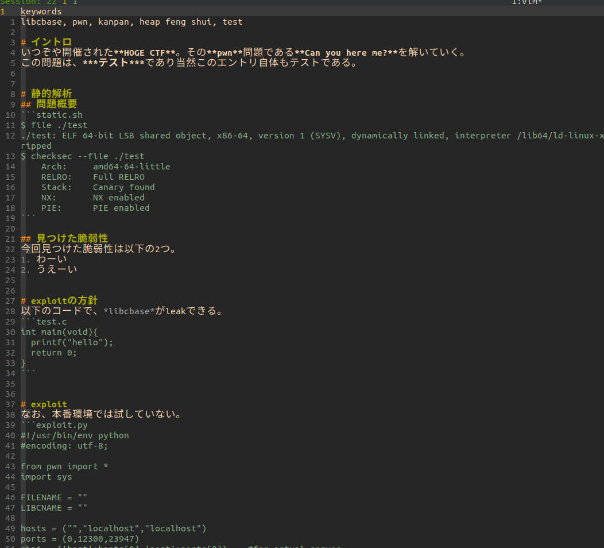This screenshot has height=548, width=604.
Task: Click the 'hosts = ("","localhost","localhost")' line
Action: click(114, 528)
